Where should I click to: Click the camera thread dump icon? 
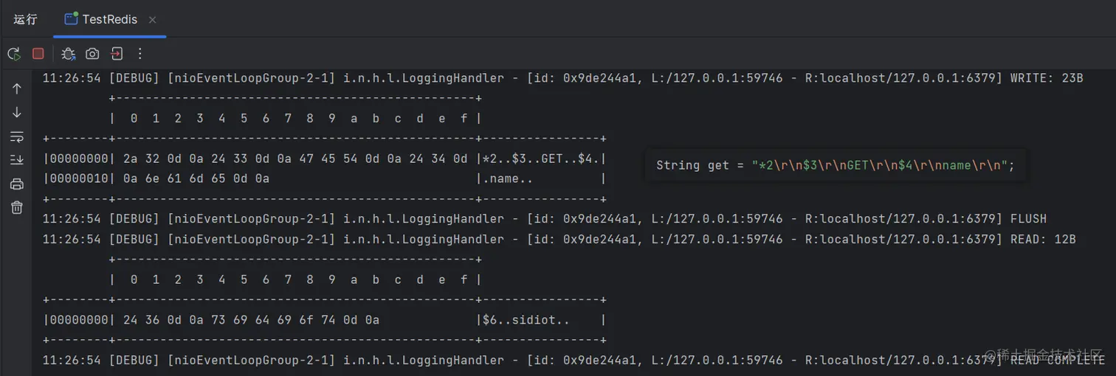tap(92, 54)
